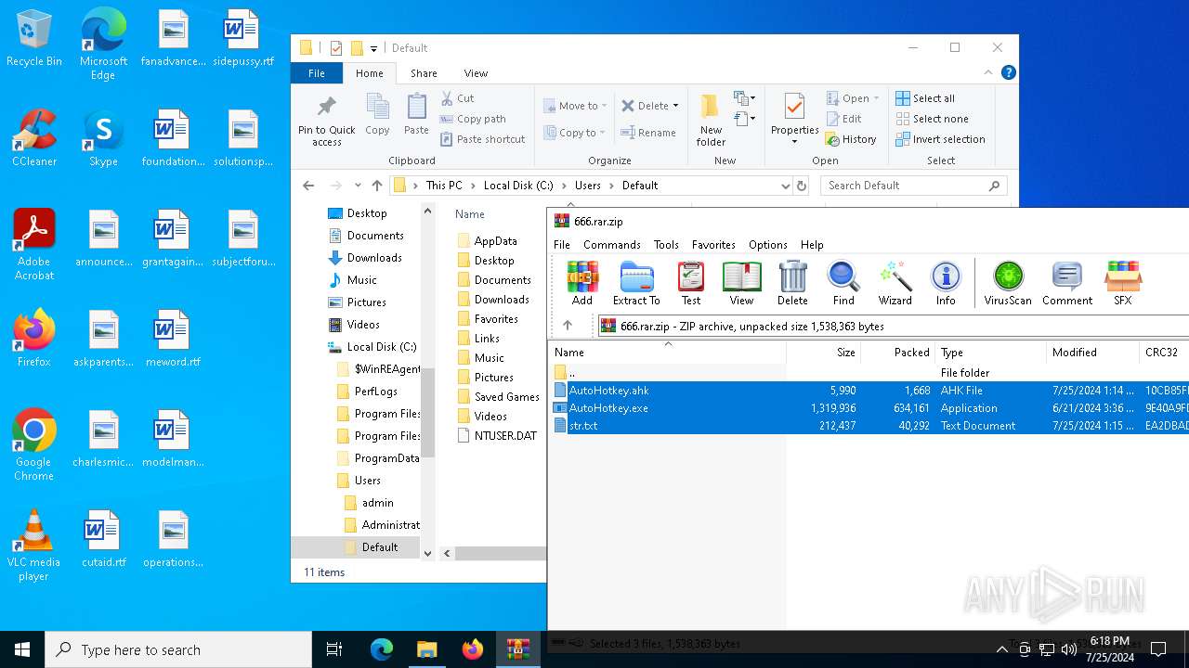The width and height of the screenshot is (1189, 668).
Task: Go up one level in WinRAR
Action: pyautogui.click(x=568, y=326)
